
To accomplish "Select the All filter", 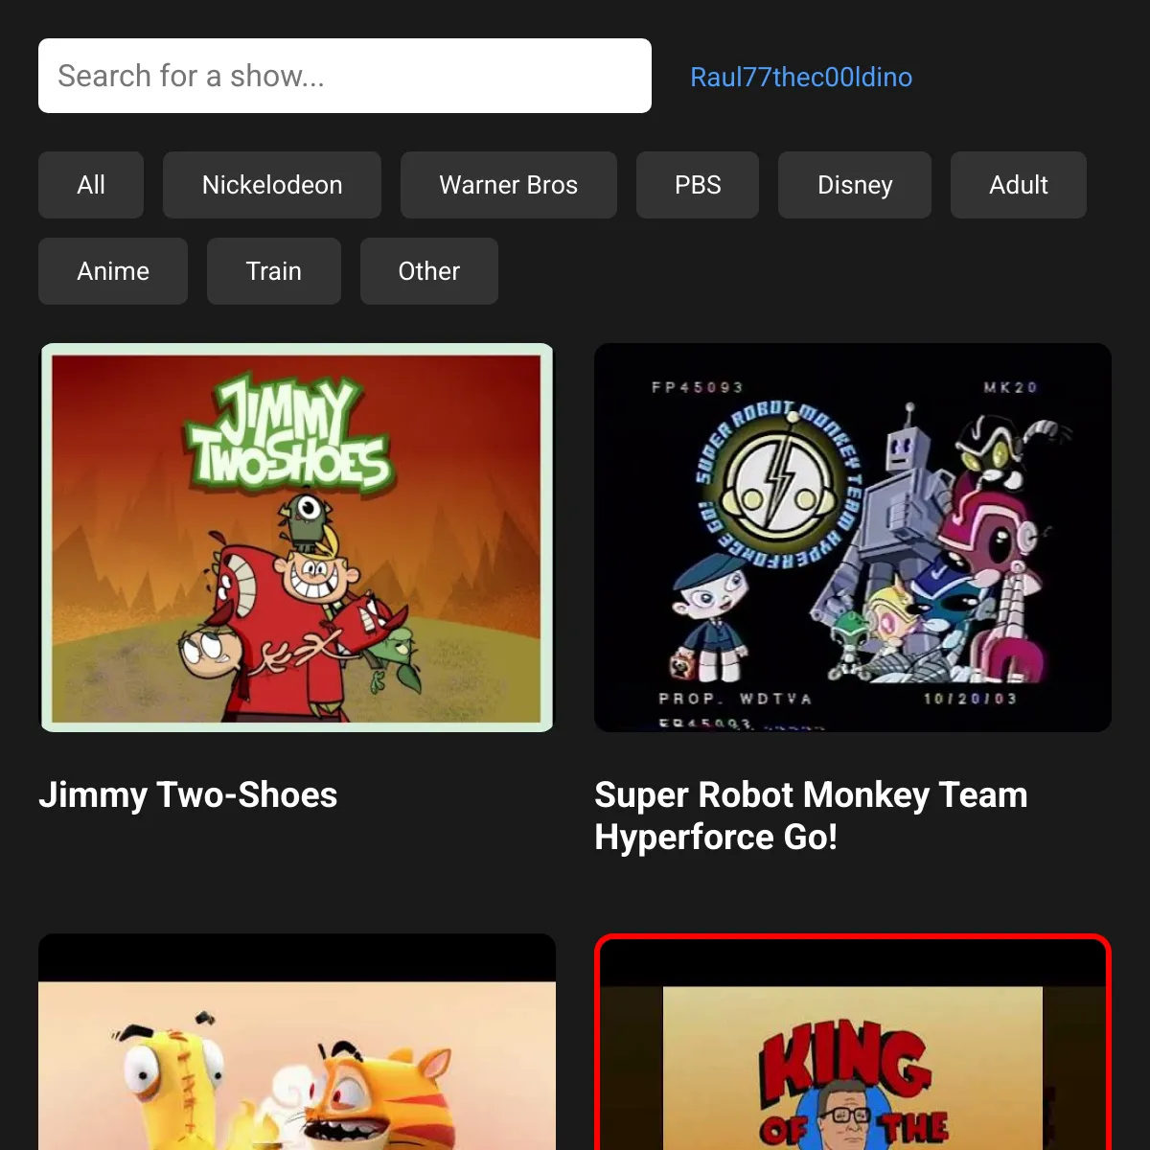I will click(91, 185).
